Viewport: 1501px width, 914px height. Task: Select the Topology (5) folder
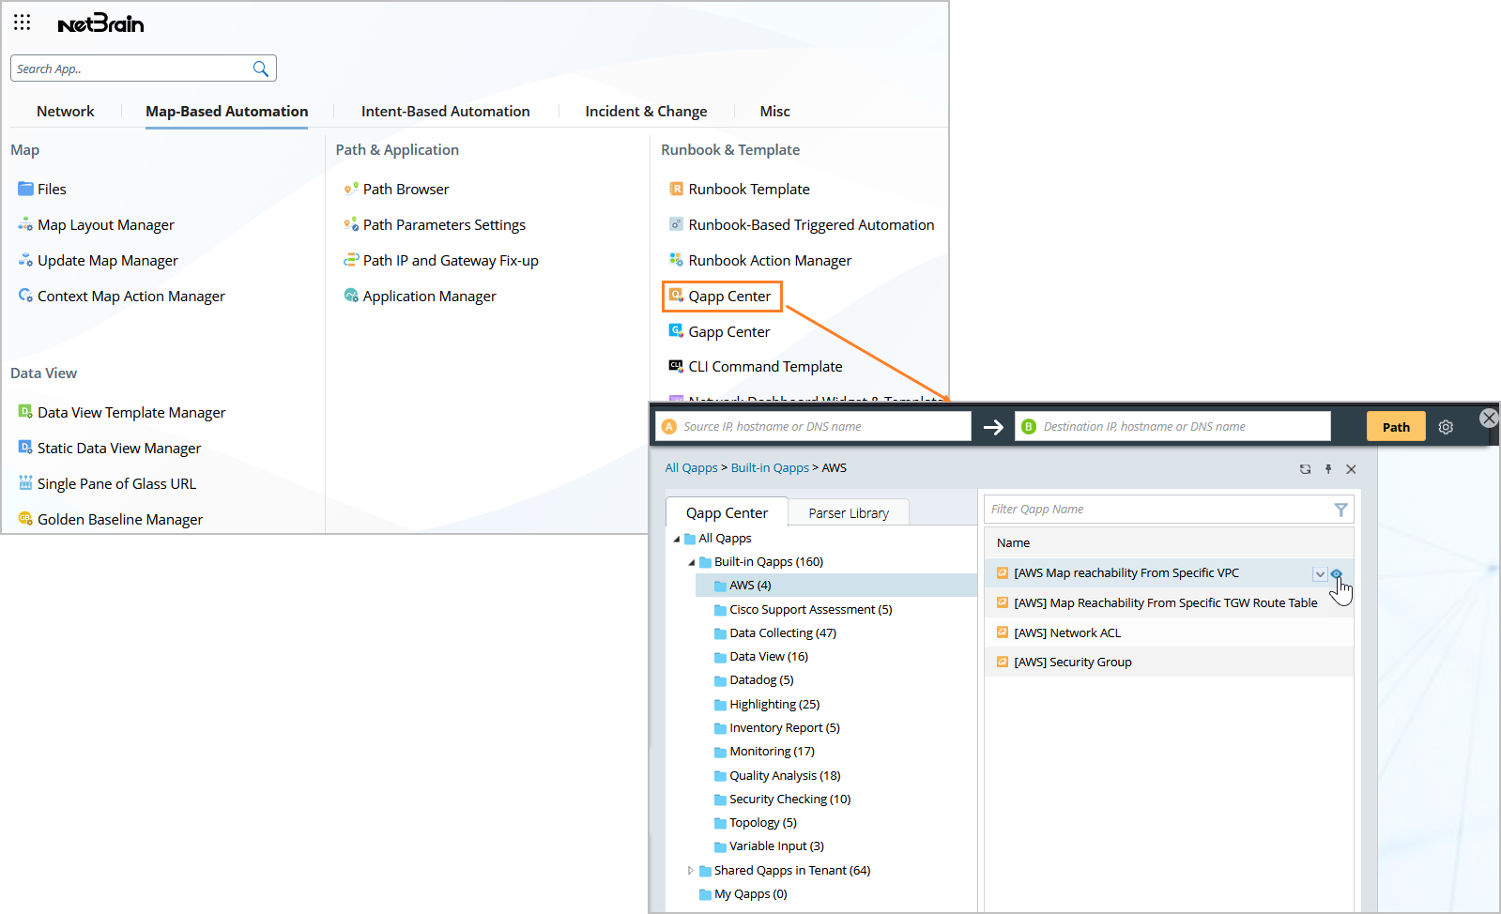[763, 823]
